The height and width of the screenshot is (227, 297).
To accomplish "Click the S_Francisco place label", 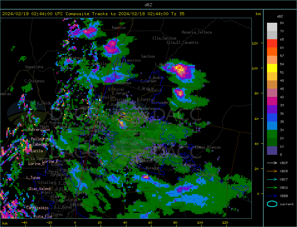I will (130, 61).
